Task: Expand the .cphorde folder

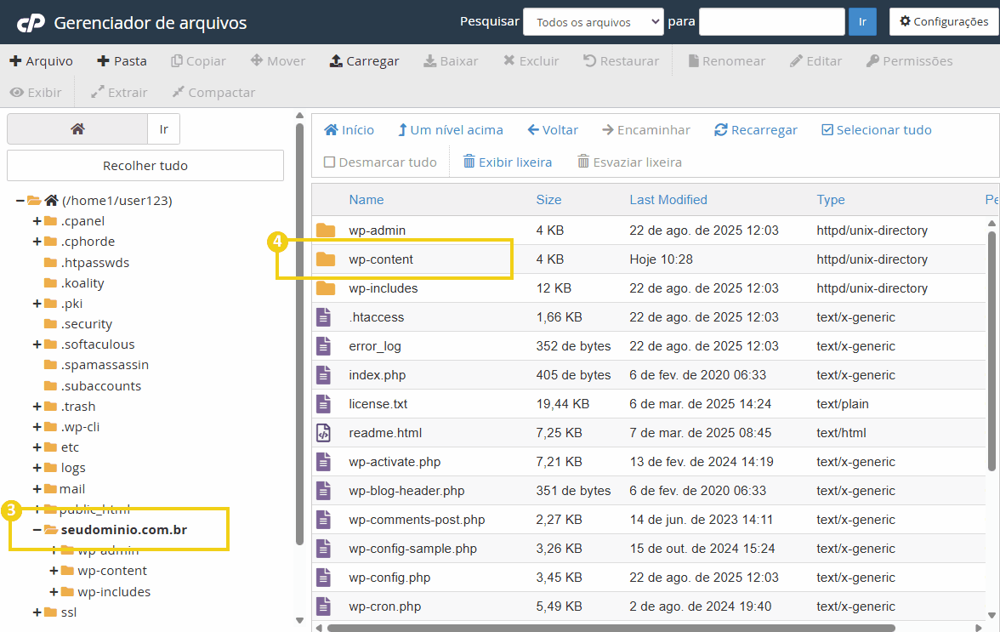Action: tap(37, 242)
